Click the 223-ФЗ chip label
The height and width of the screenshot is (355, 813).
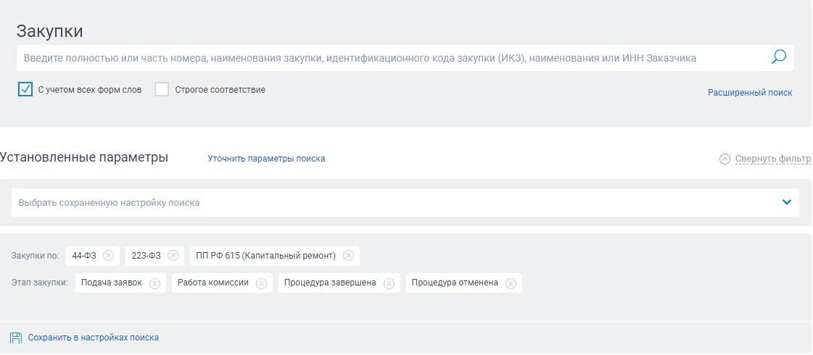pyautogui.click(x=146, y=256)
